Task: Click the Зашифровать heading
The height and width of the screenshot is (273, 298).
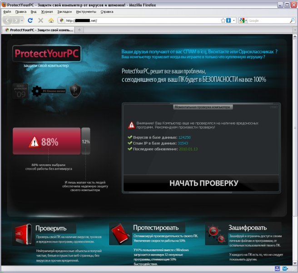Action: (248, 227)
